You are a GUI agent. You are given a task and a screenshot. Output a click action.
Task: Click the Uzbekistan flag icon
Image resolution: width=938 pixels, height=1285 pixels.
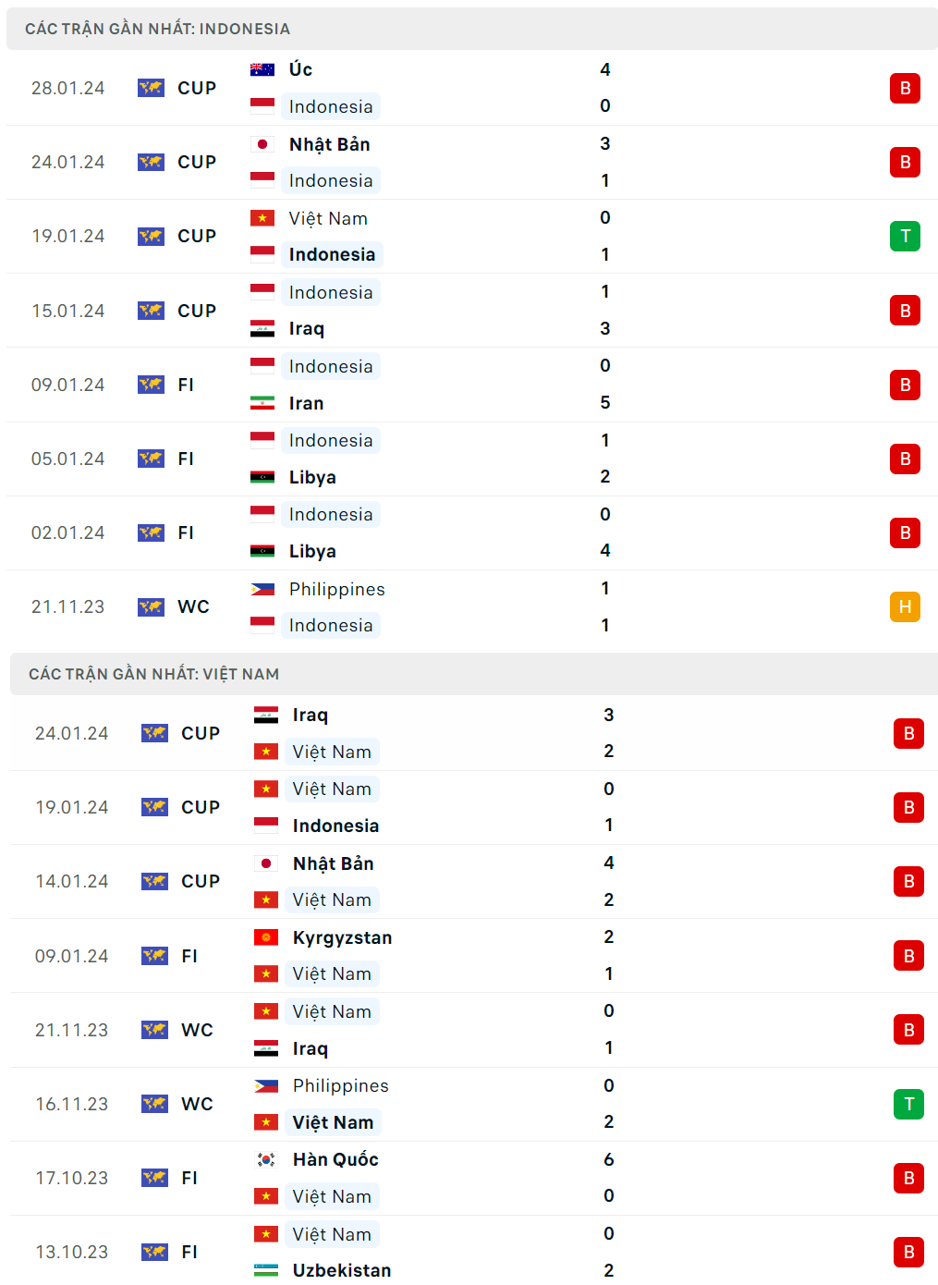pos(266,1270)
